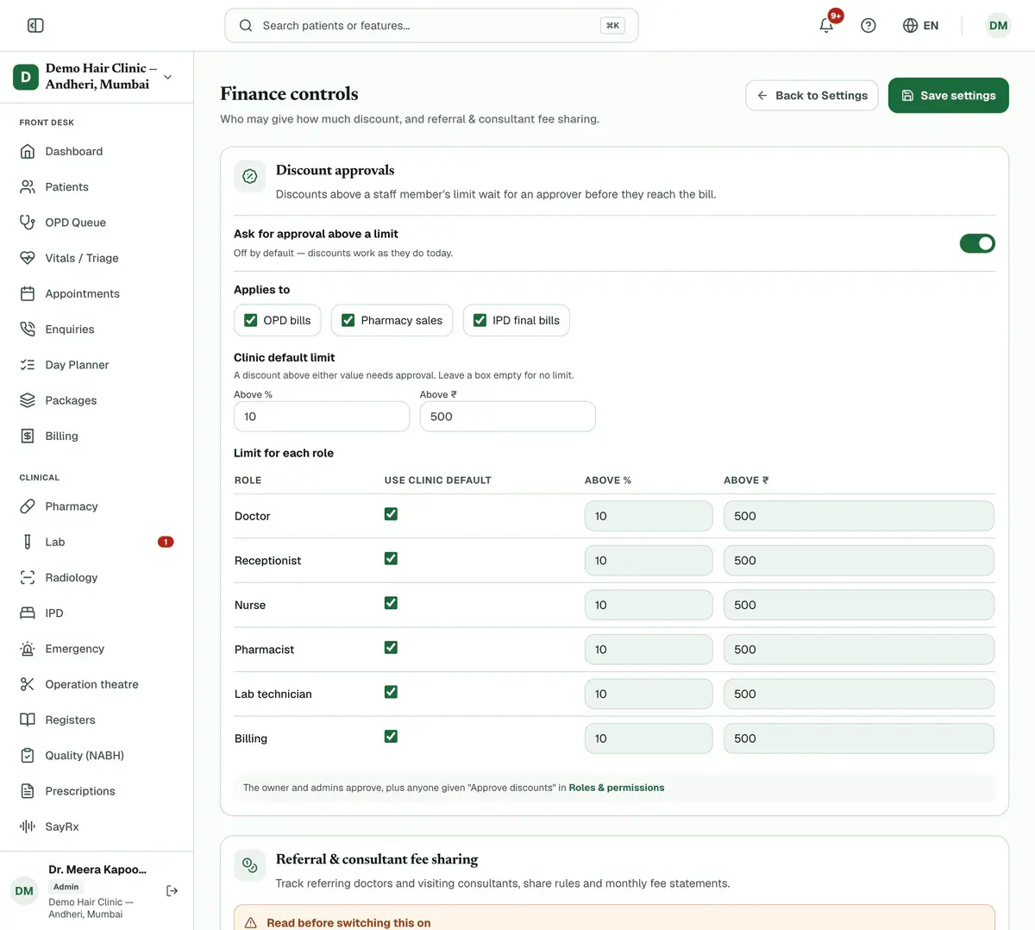Viewport: 1035px width, 930px height.
Task: Focus the search patients or features box
Action: [x=431, y=26]
